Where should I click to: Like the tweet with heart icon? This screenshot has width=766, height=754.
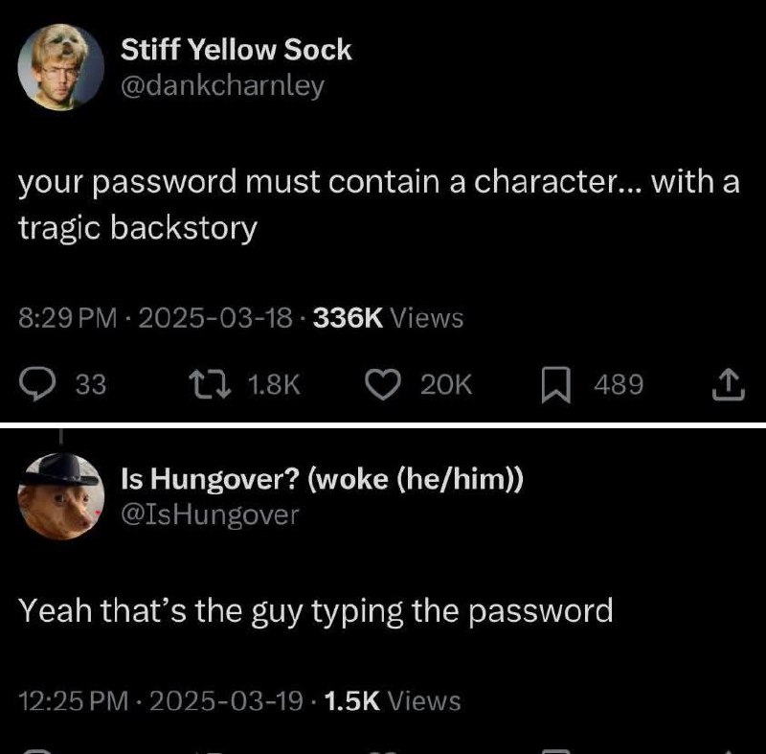pyautogui.click(x=384, y=384)
